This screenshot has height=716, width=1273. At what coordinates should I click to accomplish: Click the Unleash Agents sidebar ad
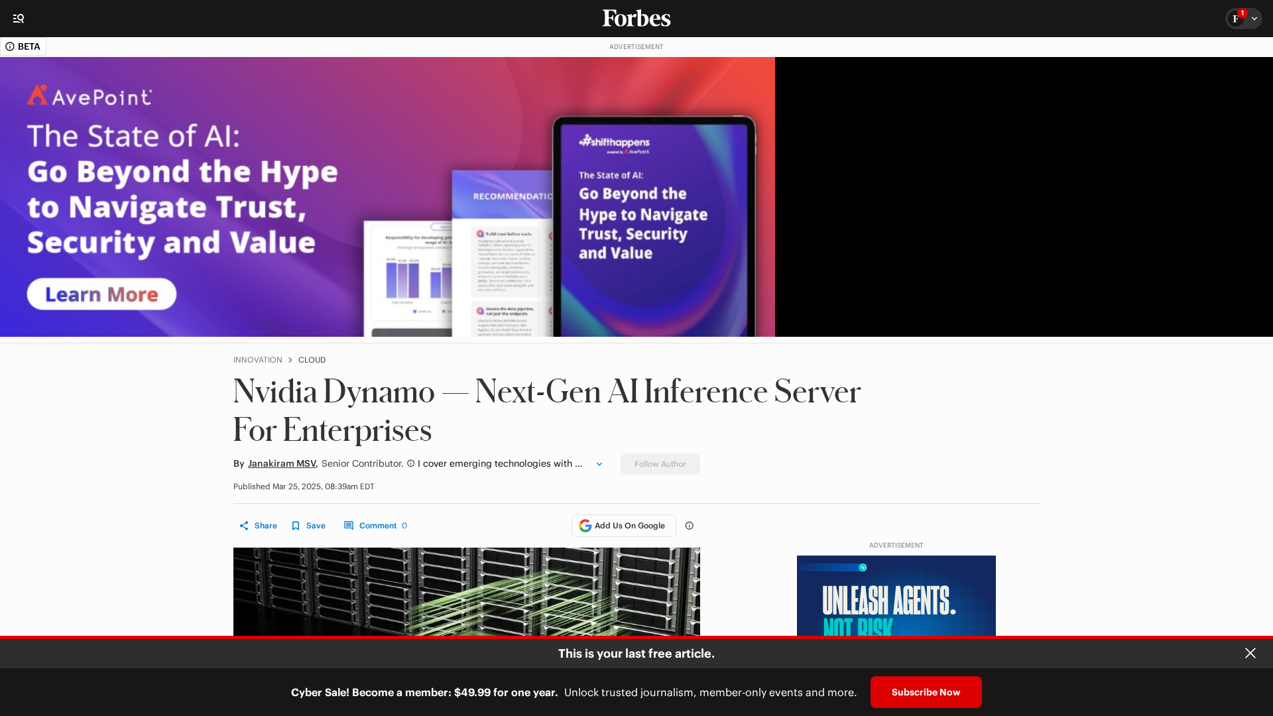[896, 597]
